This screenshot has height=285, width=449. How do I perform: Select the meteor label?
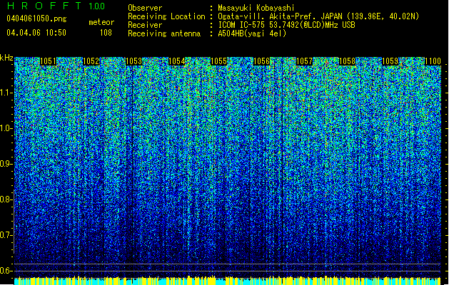[x=101, y=22]
